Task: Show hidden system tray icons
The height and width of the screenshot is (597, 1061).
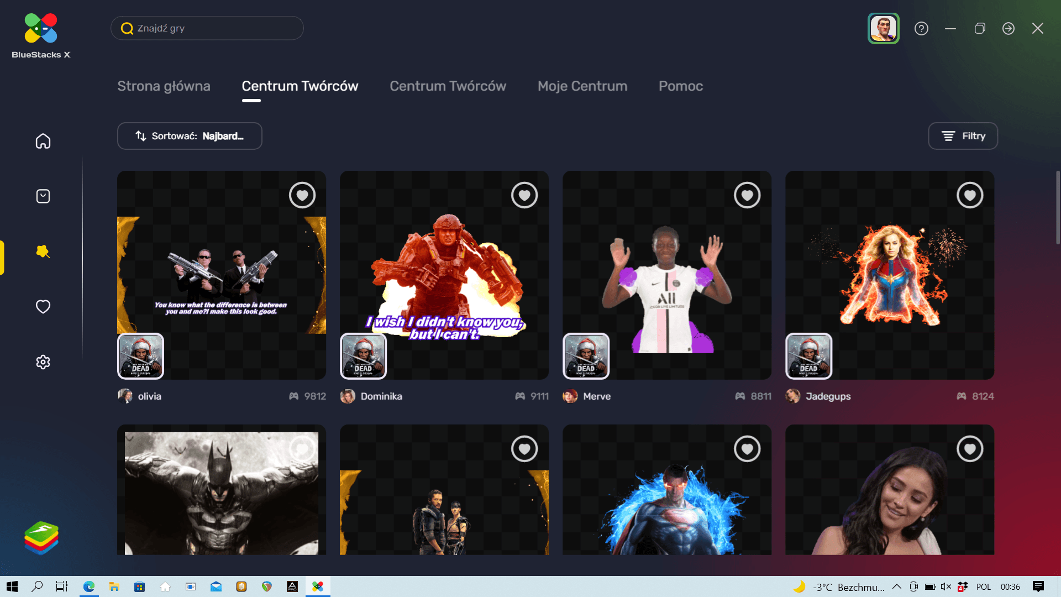Action: (x=897, y=586)
